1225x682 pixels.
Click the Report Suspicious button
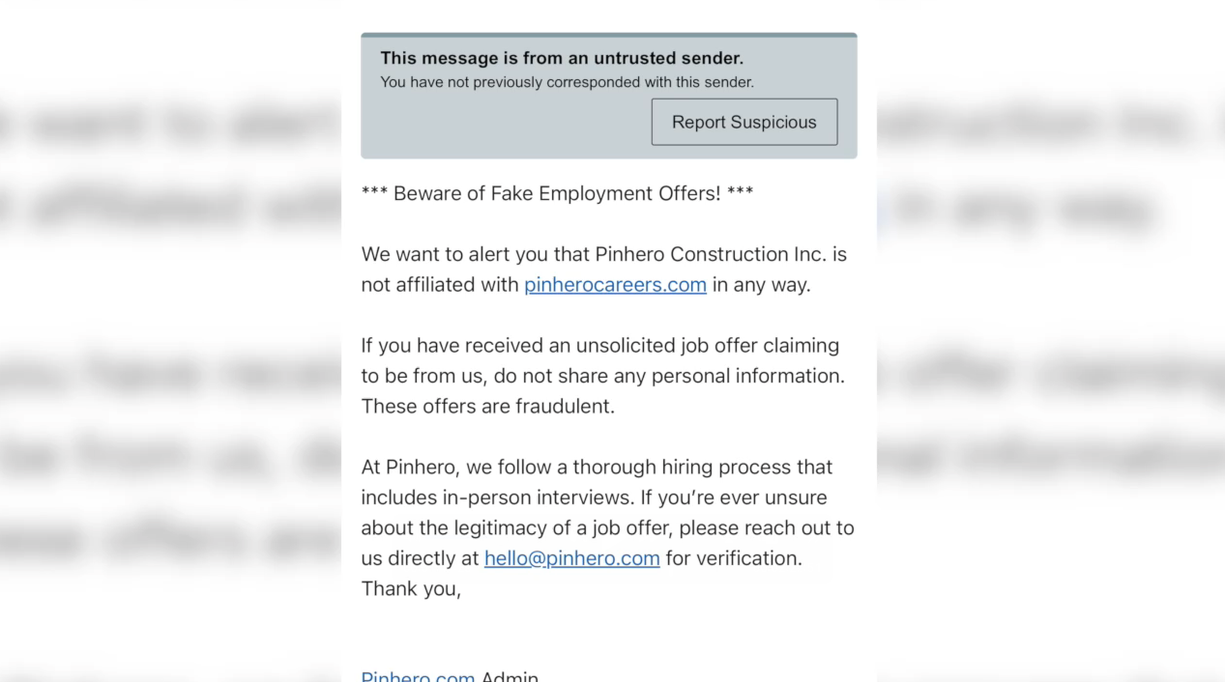tap(744, 122)
